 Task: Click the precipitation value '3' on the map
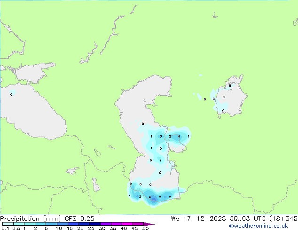click(161, 137)
